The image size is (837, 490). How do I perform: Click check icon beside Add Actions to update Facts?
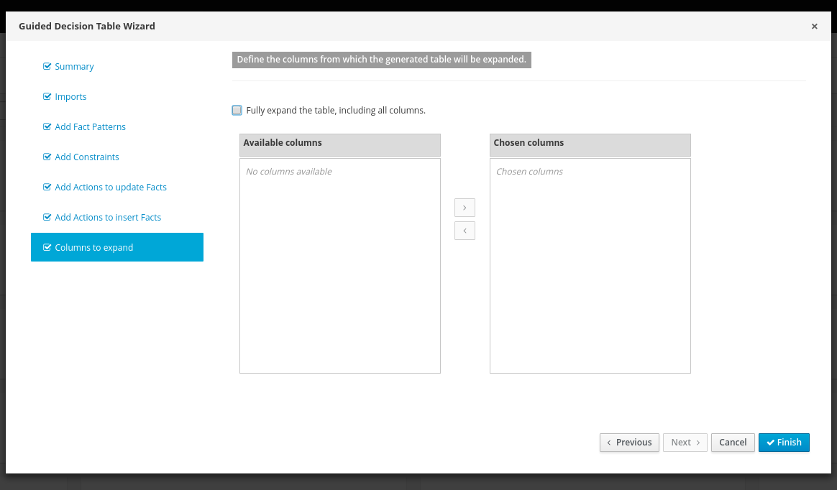point(47,188)
